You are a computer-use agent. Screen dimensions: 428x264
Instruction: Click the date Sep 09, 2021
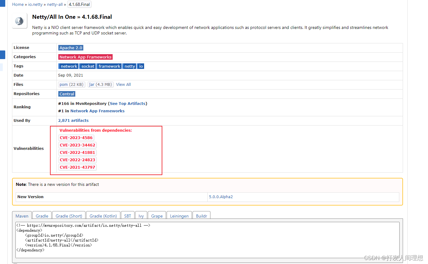71,75
